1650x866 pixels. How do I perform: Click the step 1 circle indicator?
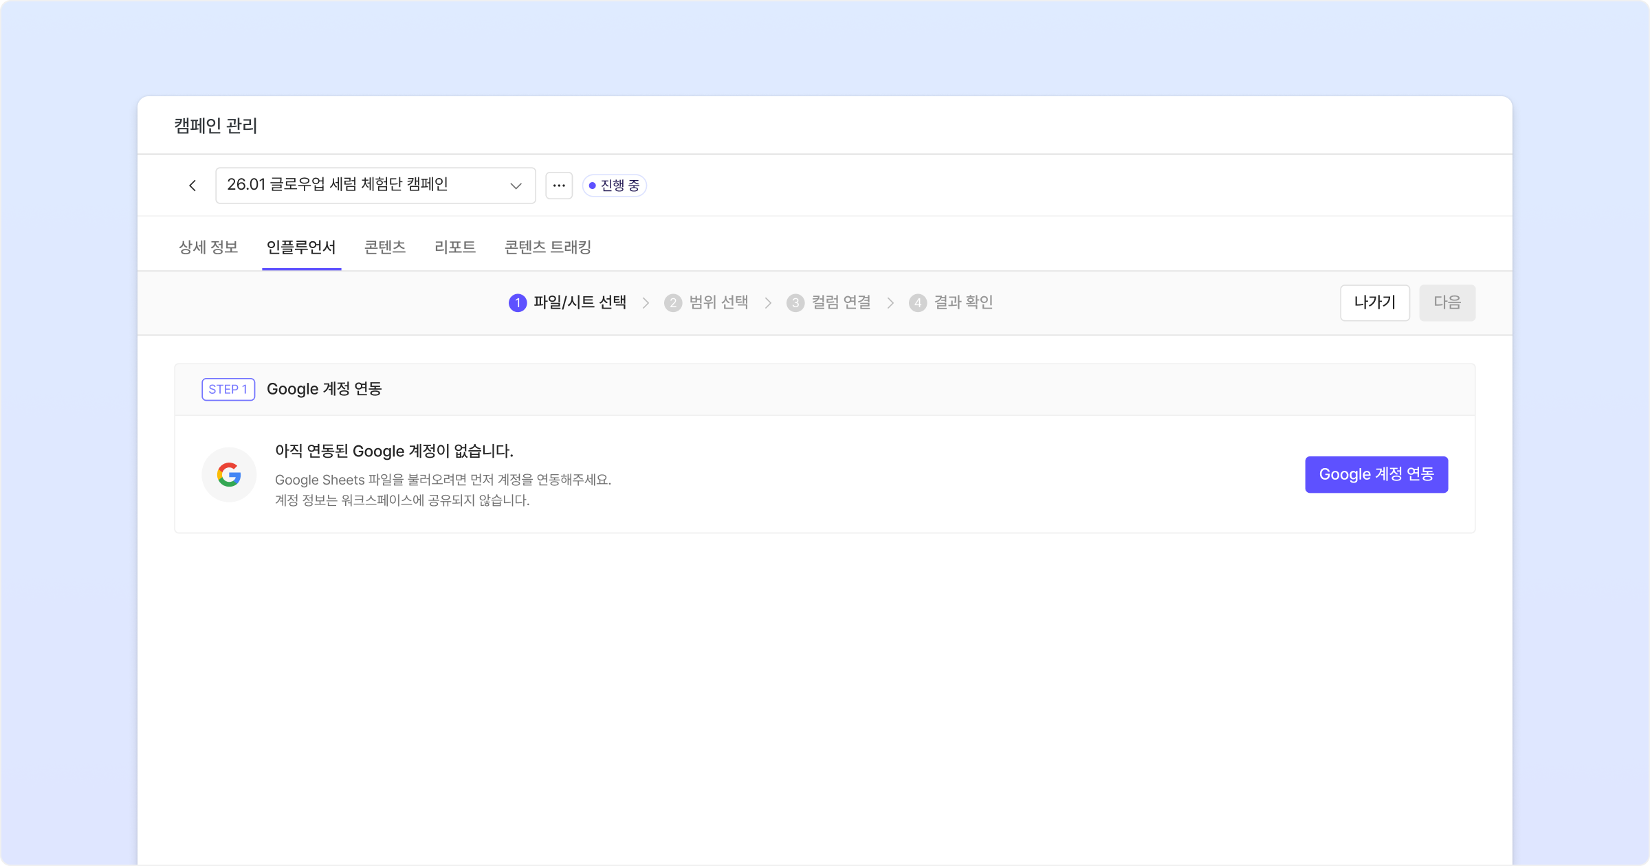(x=518, y=303)
